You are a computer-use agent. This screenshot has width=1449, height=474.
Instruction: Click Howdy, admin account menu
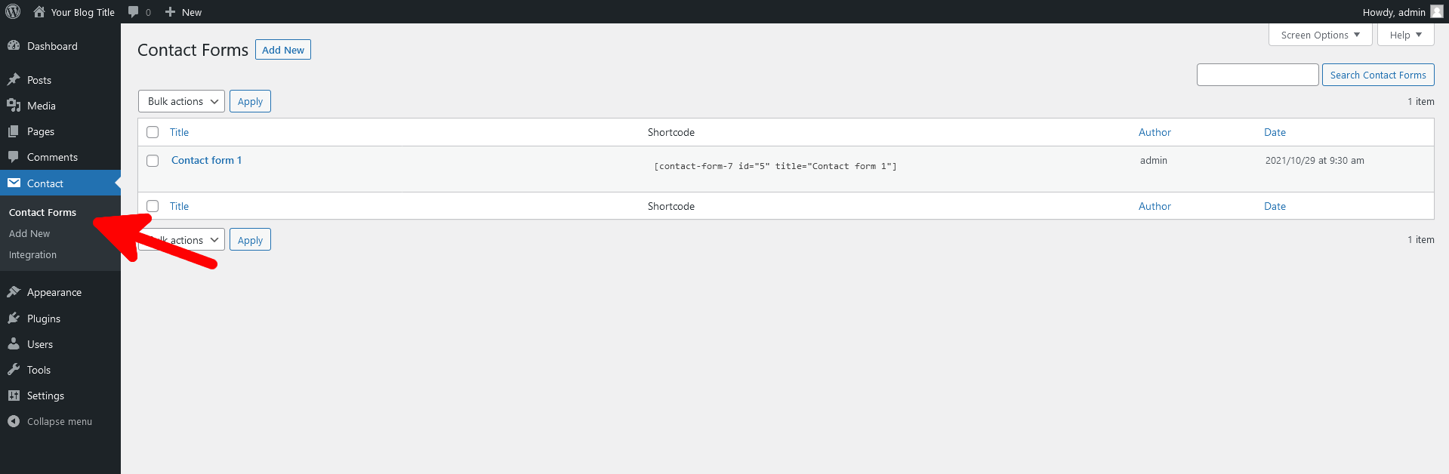coord(1402,12)
